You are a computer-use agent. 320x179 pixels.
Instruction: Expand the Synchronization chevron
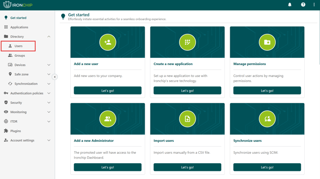click(x=49, y=84)
